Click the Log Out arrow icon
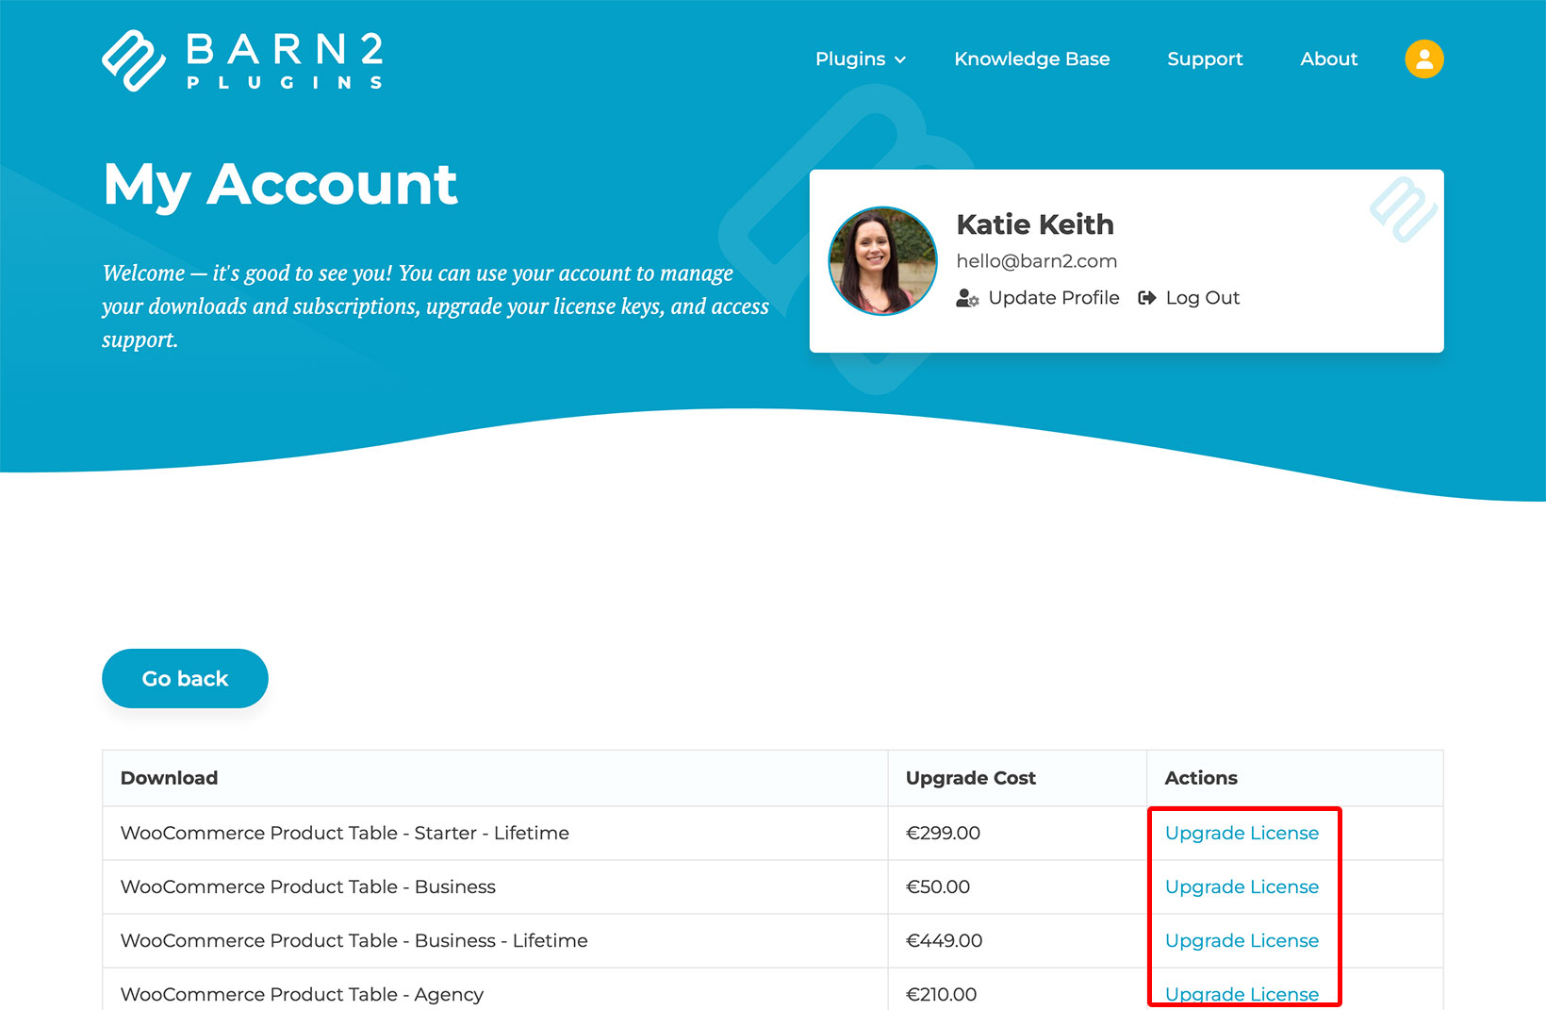1546x1010 pixels. [1146, 298]
